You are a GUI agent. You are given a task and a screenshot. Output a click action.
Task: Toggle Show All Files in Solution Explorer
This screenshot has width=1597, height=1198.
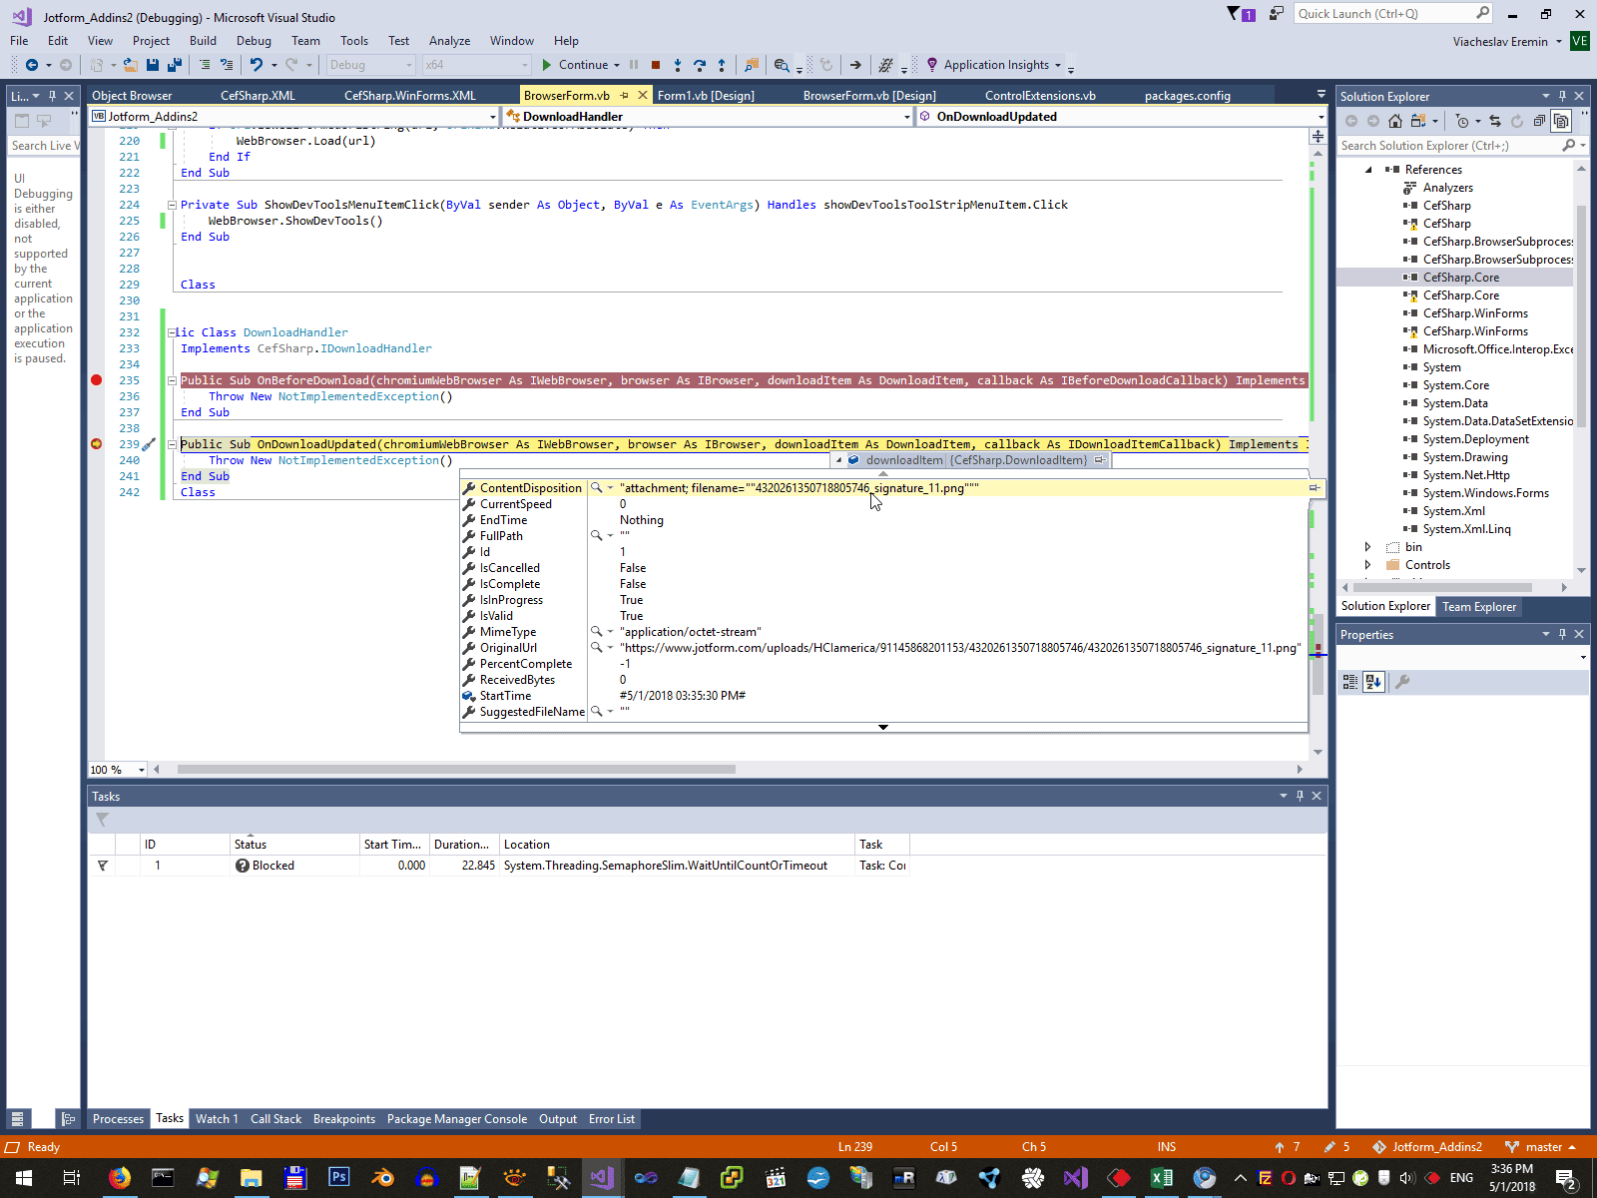click(x=1561, y=121)
